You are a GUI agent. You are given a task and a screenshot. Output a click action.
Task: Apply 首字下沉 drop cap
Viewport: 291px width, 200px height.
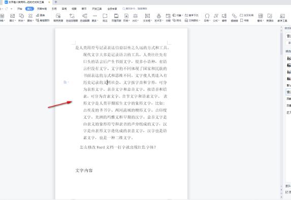tap(191, 15)
